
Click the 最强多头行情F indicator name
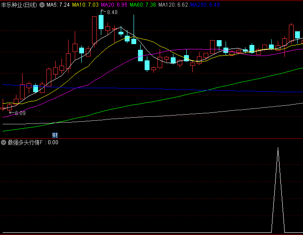[25, 142]
